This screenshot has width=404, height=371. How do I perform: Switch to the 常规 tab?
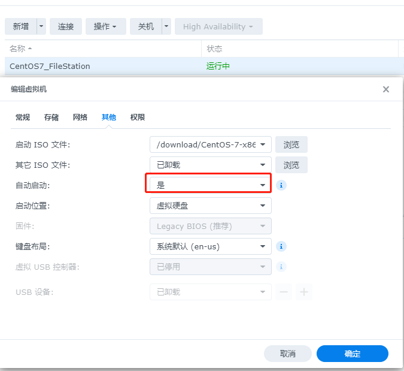tap(23, 117)
